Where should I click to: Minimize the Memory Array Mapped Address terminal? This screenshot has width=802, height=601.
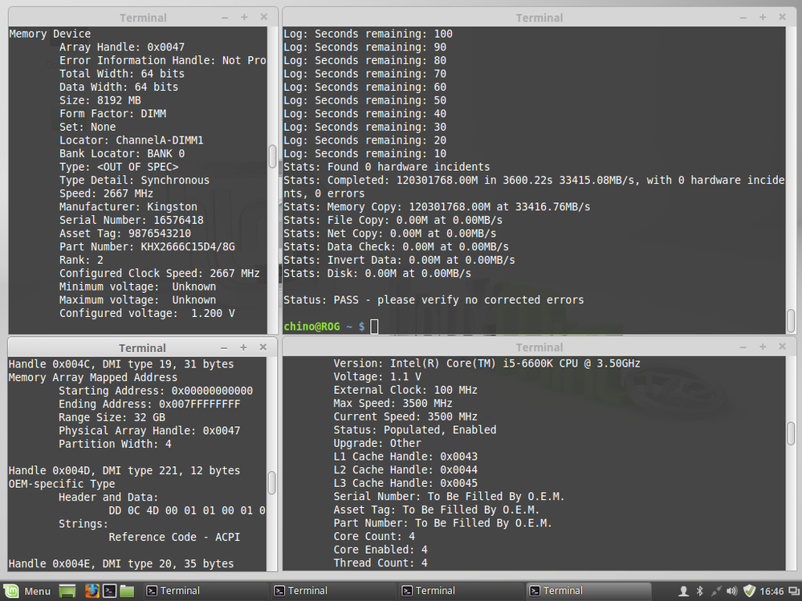pyautogui.click(x=223, y=347)
